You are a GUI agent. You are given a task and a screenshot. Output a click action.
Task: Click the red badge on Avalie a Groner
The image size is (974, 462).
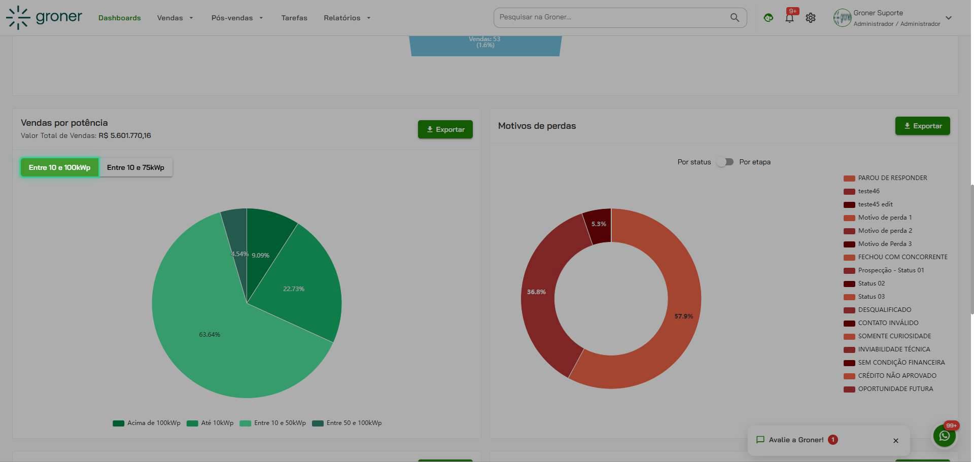(x=832, y=440)
